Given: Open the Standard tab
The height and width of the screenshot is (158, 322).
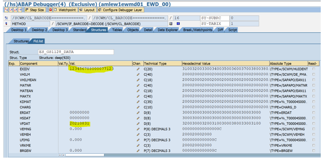Looking at the screenshot, I should 80,30.
